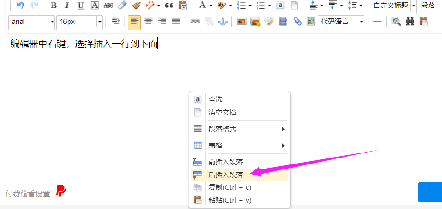The image size is (442, 209).
Task: Open font color picker dropdown arrow
Action: tap(211, 6)
